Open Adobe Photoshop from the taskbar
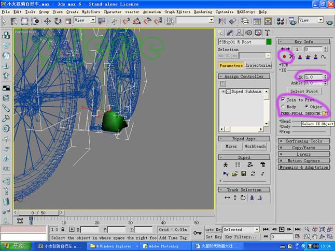This screenshot has height=251, width=335. point(165,246)
